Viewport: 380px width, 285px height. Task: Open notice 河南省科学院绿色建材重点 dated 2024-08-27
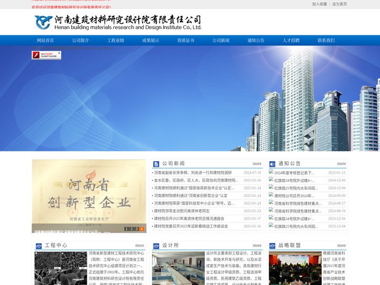click(x=298, y=203)
